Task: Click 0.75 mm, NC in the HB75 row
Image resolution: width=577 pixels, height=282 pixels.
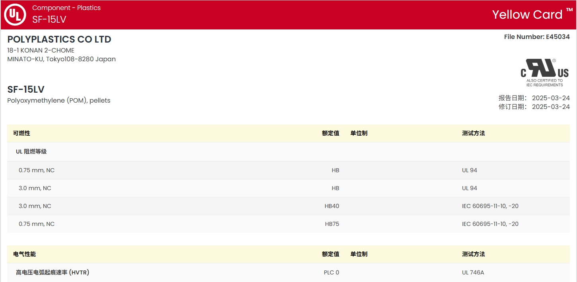Action: click(x=37, y=224)
